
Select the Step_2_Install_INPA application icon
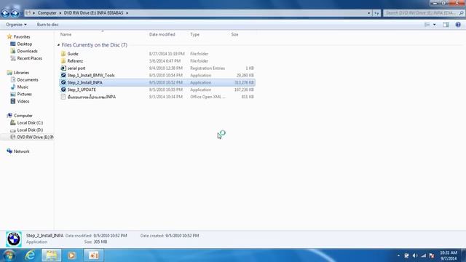coord(63,82)
